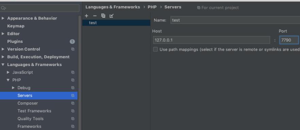Open Test Frameworks settings

pyautogui.click(x=34, y=111)
